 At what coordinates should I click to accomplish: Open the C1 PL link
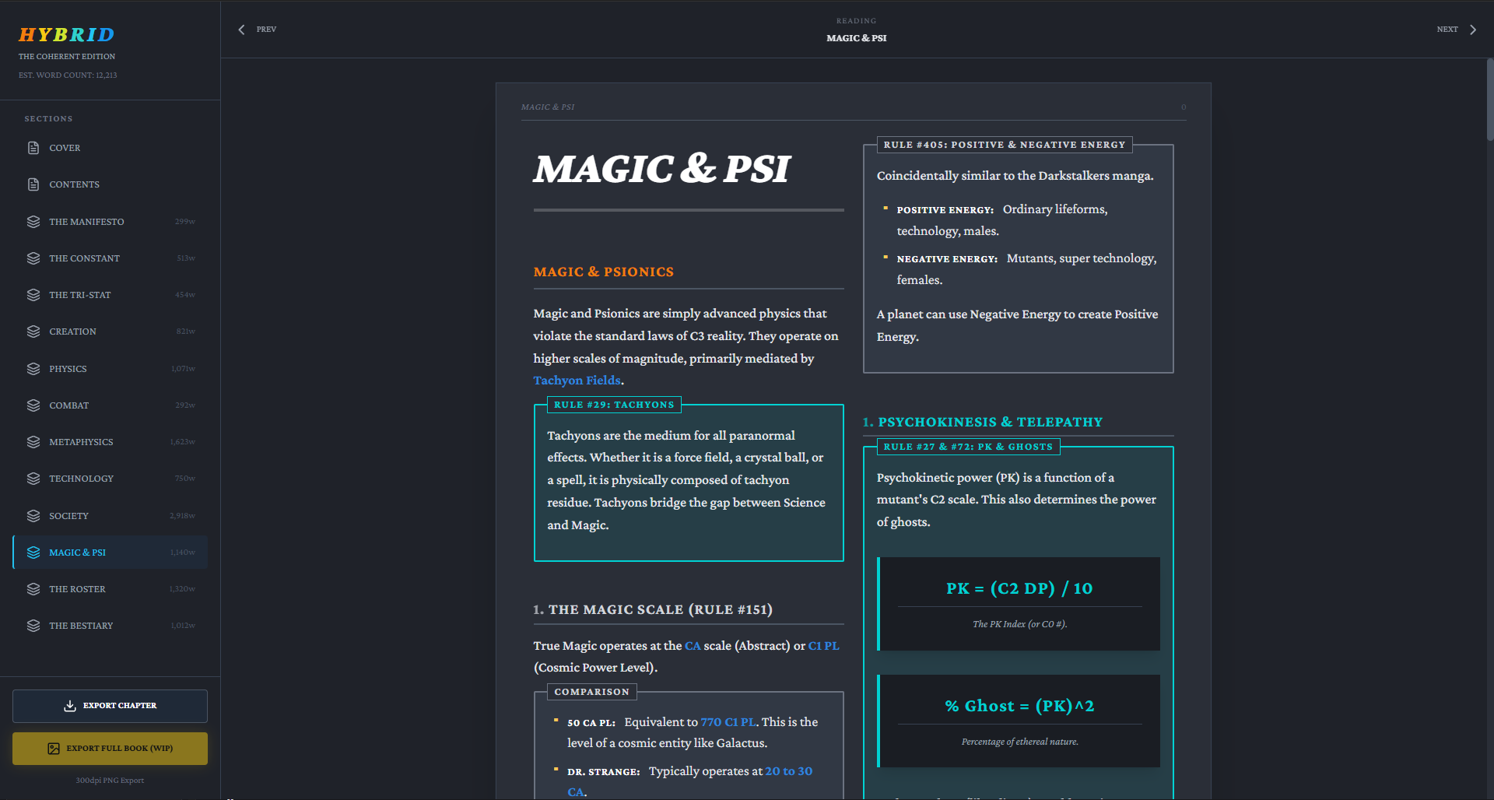coord(823,646)
